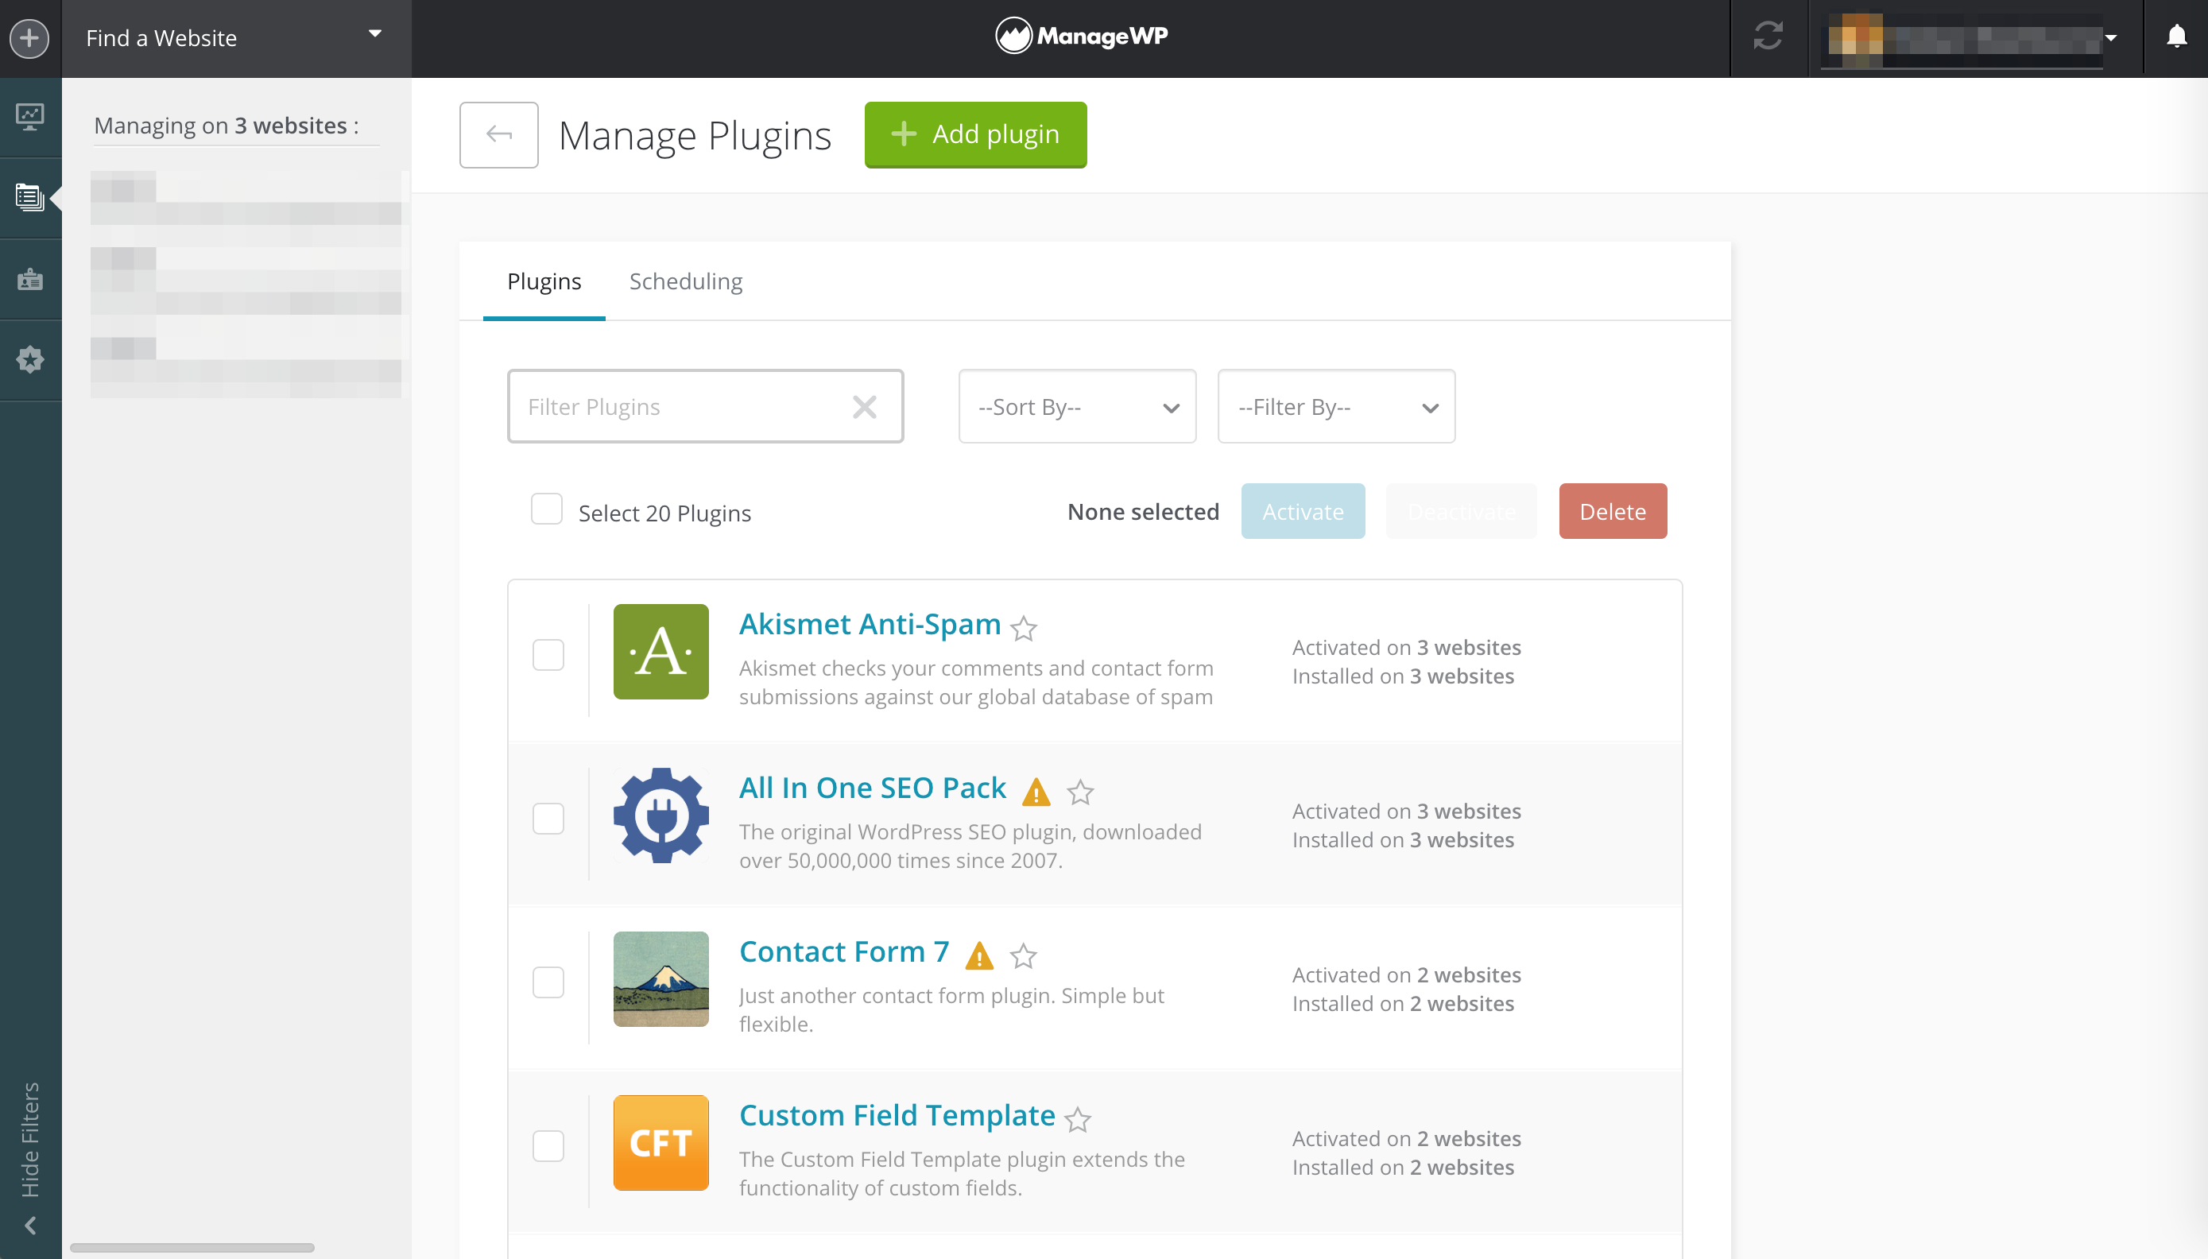Click the Manage Plugins heading
The width and height of the screenshot is (2208, 1259).
coord(694,136)
